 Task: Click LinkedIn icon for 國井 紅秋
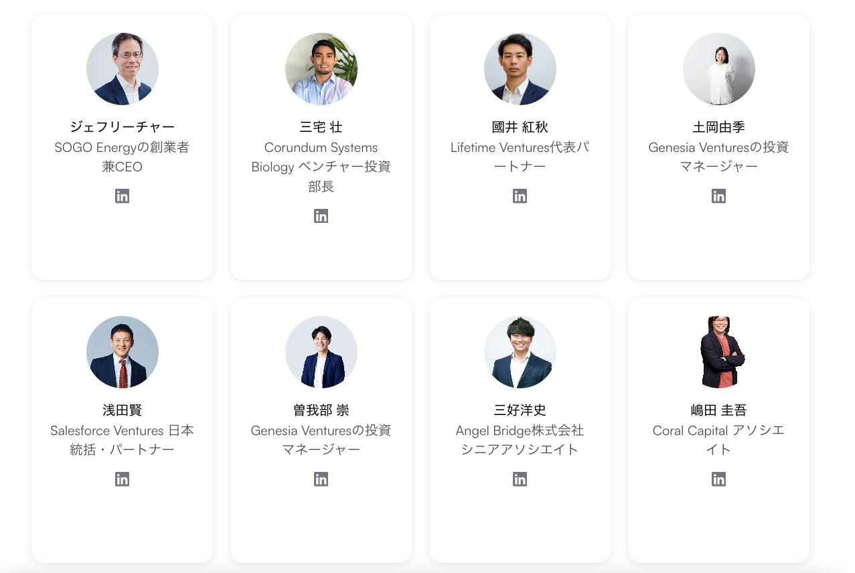point(520,196)
